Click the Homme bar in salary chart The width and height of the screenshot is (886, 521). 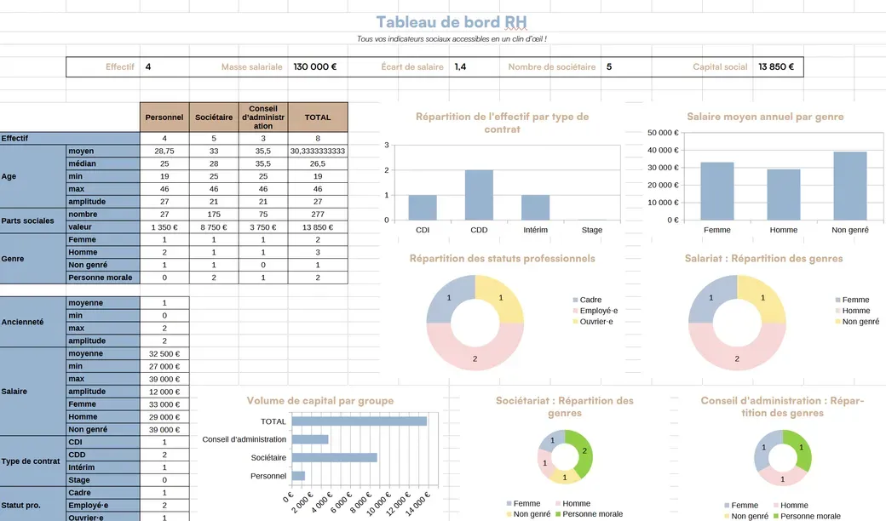click(784, 195)
